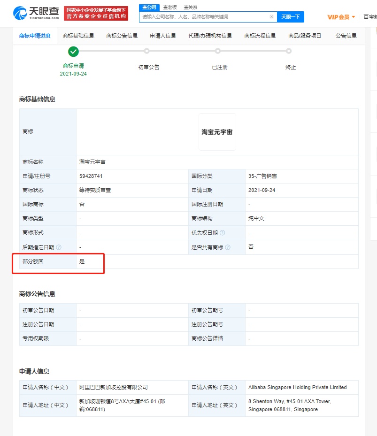This screenshot has width=377, height=436.
Task: Open the 商标公告信息 tab
Action: click(x=122, y=36)
